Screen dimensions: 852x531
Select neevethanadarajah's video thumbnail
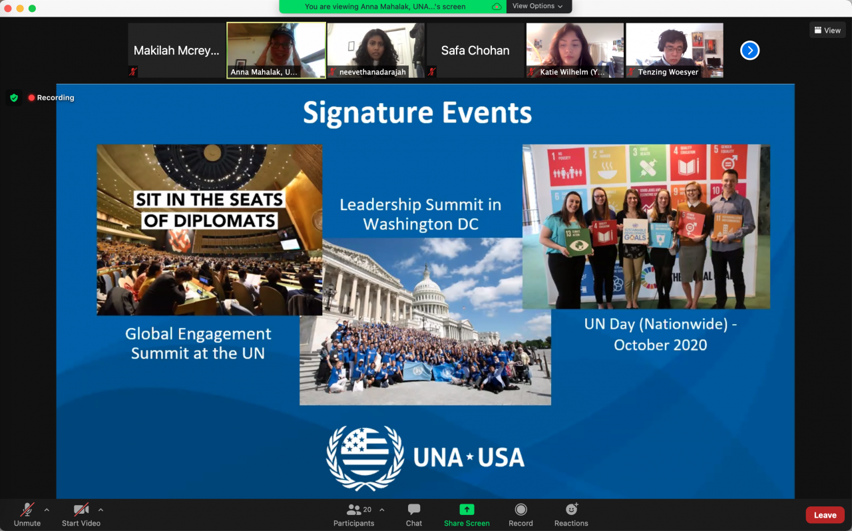376,51
